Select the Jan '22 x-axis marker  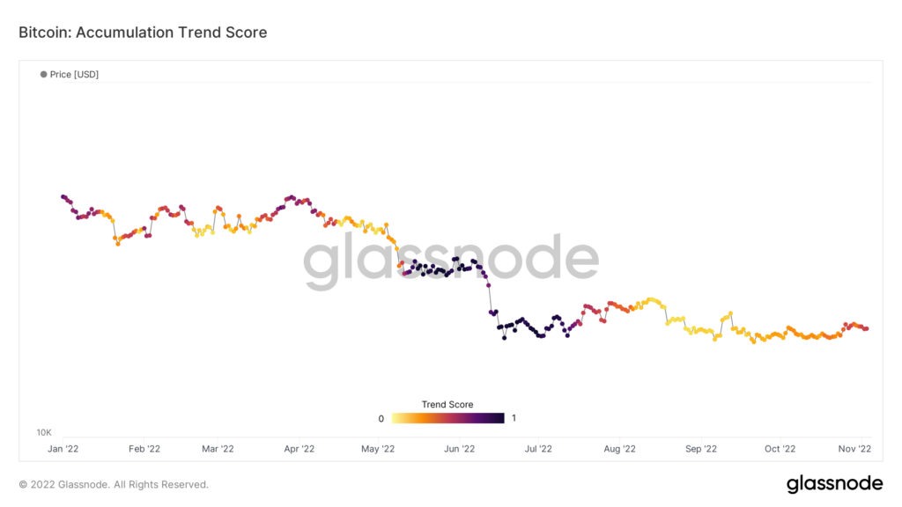click(x=62, y=449)
